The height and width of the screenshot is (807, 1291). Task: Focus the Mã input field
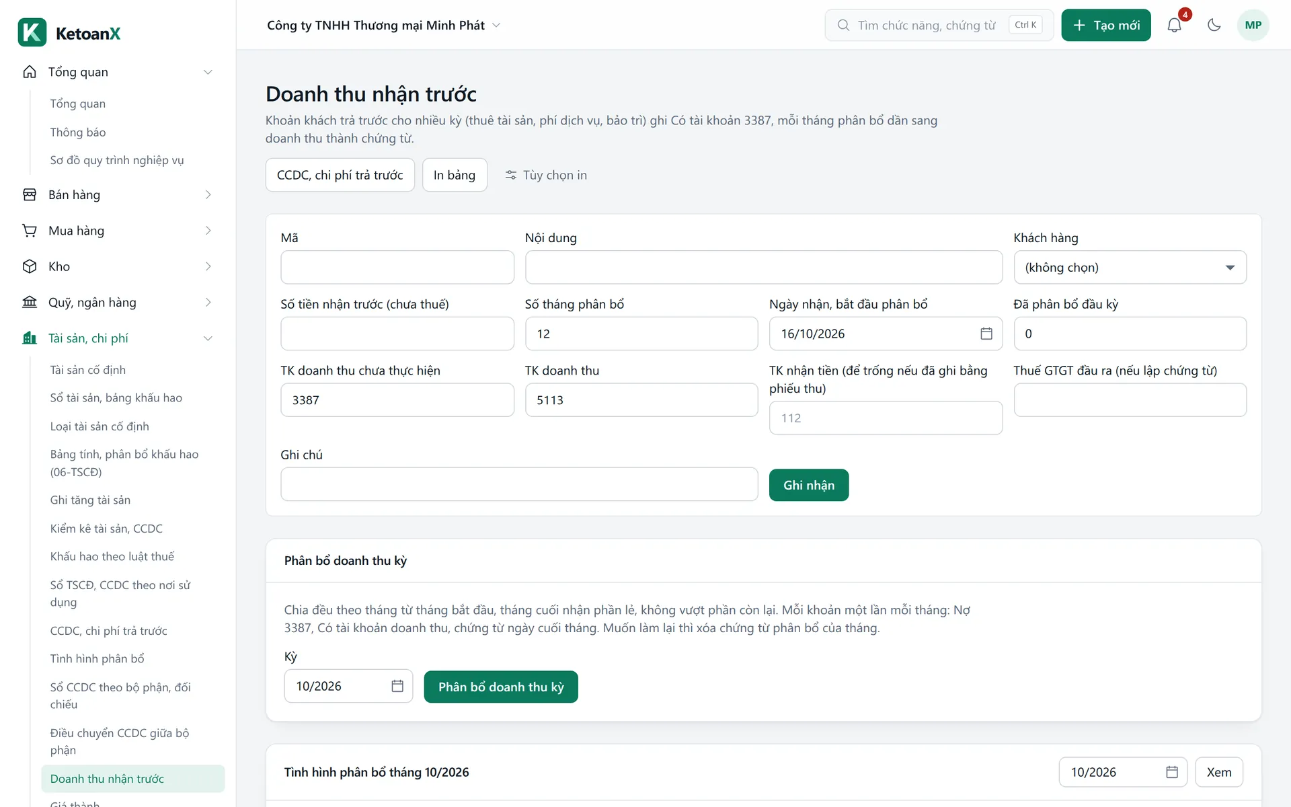point(397,268)
